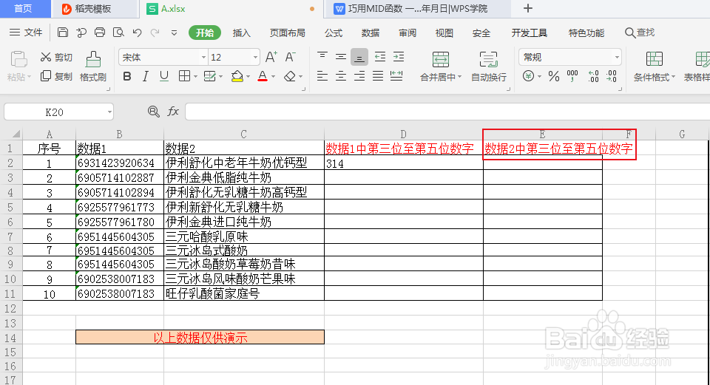The width and height of the screenshot is (710, 385).
Task: Increase font size with A+ icon
Action: point(271,57)
